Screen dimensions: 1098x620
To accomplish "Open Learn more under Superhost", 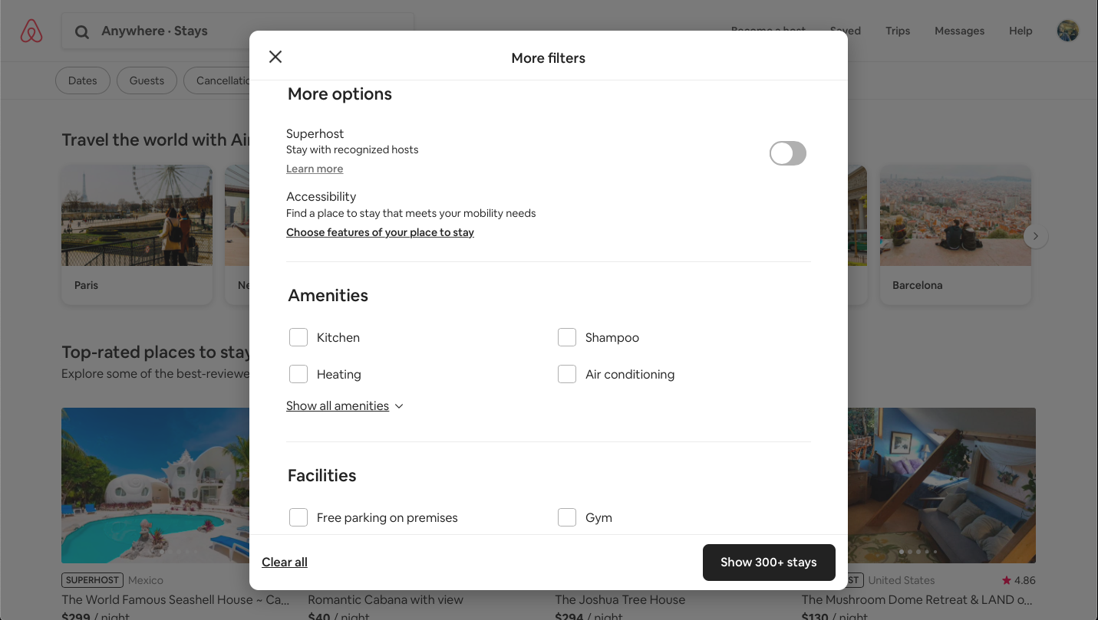I will pos(315,169).
